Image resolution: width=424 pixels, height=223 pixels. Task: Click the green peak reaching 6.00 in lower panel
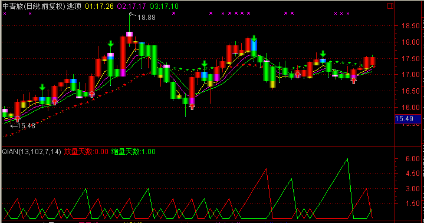click(x=347, y=159)
